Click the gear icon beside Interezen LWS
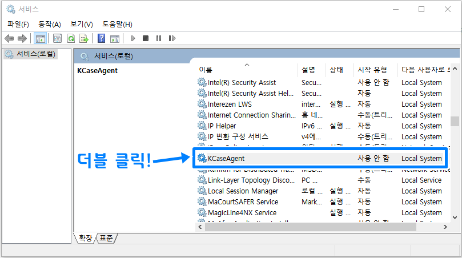The width and height of the screenshot is (462, 258). pos(202,104)
